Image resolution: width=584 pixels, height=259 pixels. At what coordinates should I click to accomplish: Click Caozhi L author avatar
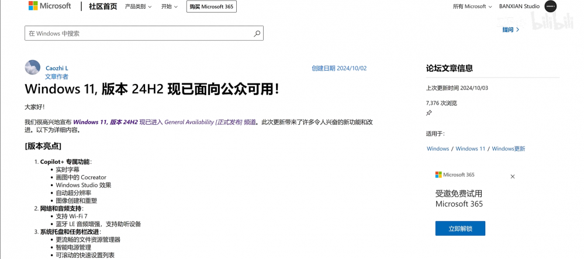pos(32,68)
